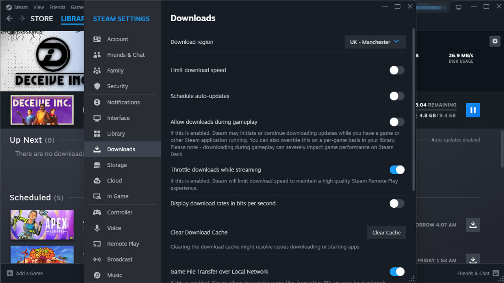
Task: Go back with the navigation arrow
Action: (x=9, y=19)
